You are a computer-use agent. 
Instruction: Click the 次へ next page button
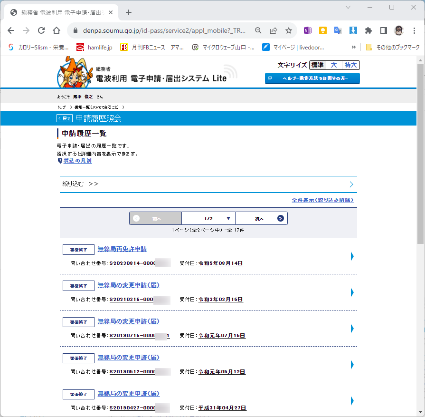(261, 218)
